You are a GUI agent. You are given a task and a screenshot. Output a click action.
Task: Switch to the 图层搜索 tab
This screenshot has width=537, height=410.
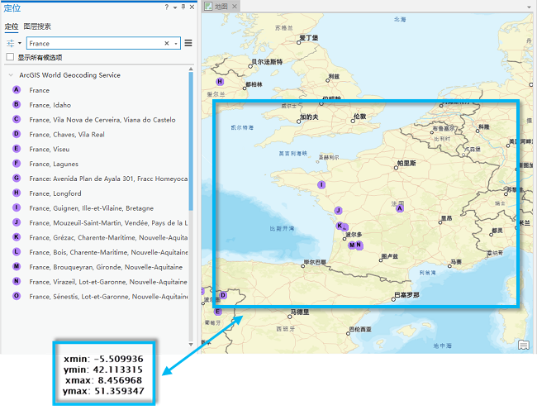37,26
